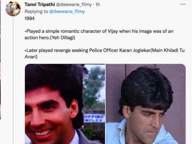Click the thread connector line below avatar

tap(13, 80)
